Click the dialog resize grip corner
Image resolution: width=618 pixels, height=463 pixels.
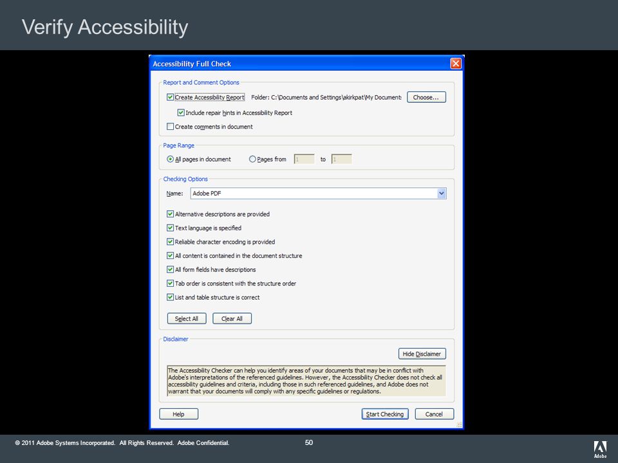tap(459, 424)
